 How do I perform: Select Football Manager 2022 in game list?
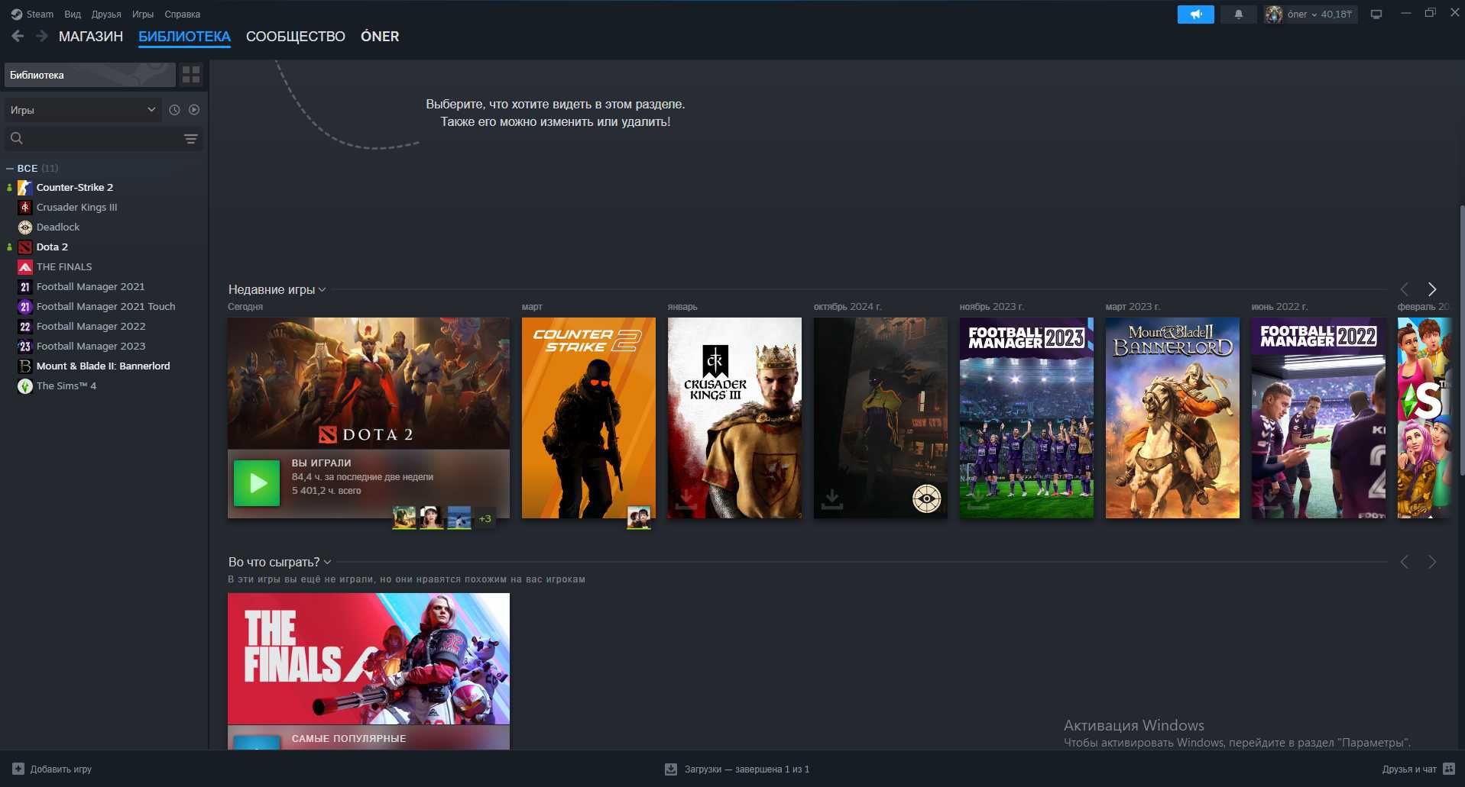pyautogui.click(x=91, y=326)
